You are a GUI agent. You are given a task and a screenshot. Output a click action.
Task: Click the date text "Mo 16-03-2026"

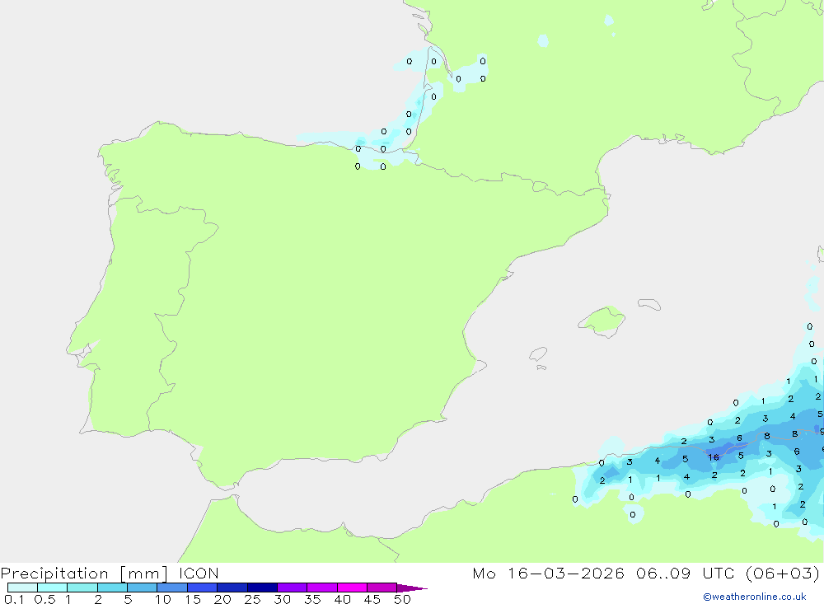coord(548,574)
